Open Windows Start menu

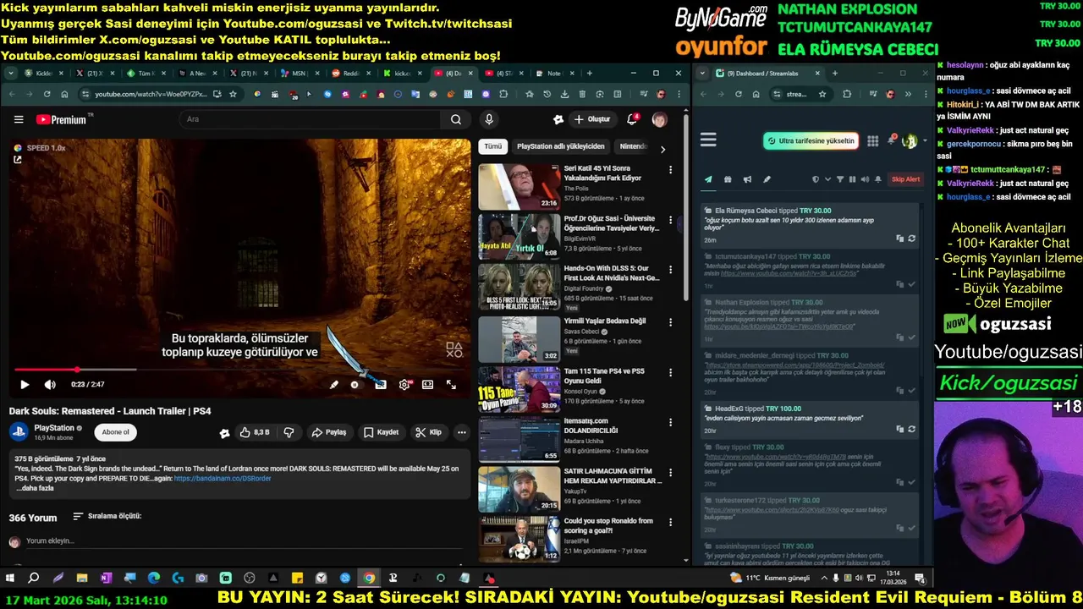10,579
